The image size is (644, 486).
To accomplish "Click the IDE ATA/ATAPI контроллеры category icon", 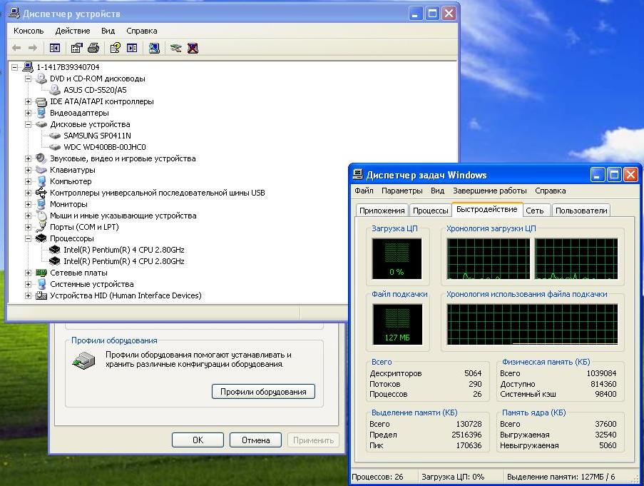I will click(41, 101).
